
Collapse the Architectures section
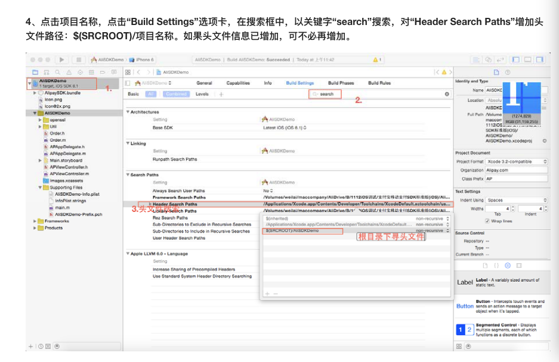(x=128, y=112)
